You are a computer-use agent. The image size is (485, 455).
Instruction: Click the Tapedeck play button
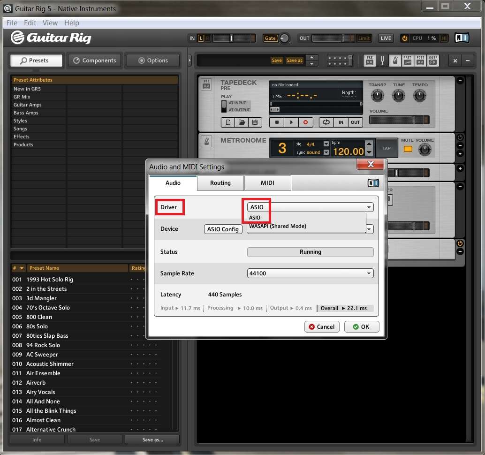291,122
